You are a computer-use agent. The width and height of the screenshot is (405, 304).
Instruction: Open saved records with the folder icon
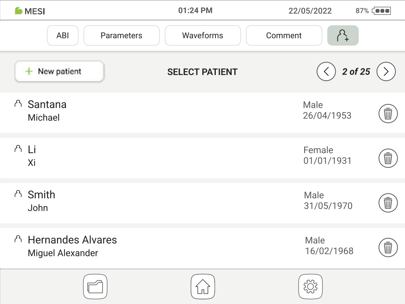(x=95, y=287)
